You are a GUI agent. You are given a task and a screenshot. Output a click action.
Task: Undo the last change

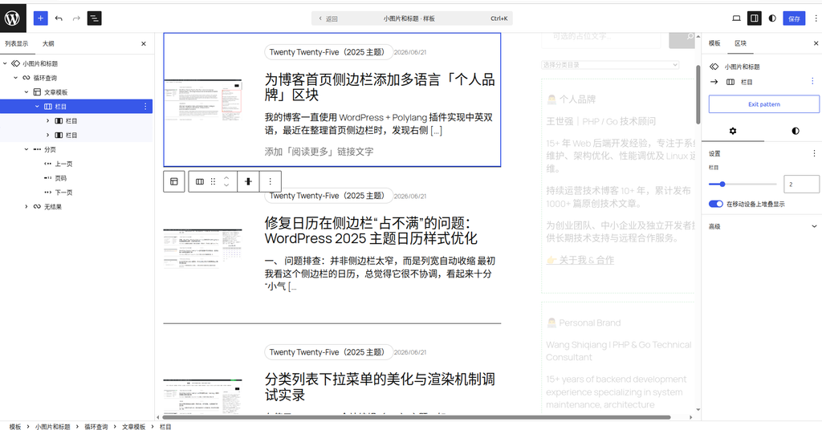[59, 18]
